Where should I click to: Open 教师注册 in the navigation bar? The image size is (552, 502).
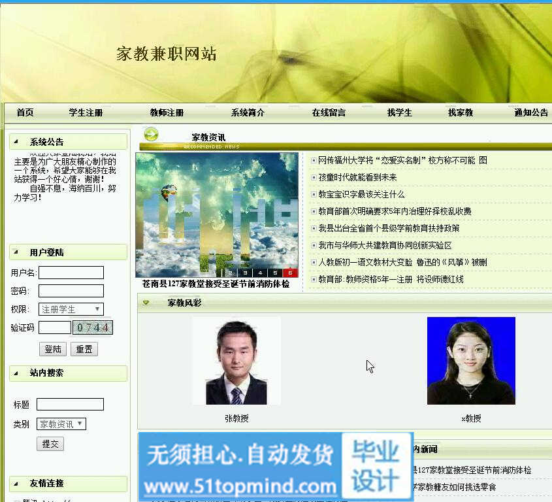[x=167, y=112]
